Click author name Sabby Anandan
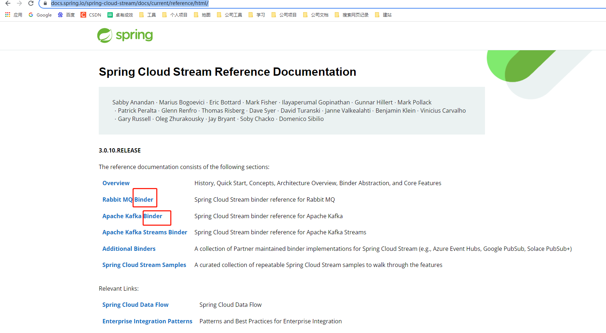This screenshot has height=333, width=606. tap(133, 102)
